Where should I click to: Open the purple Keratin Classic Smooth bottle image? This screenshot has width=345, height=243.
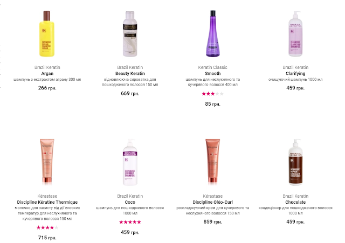pyautogui.click(x=212, y=33)
